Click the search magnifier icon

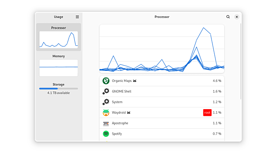pos(228,17)
